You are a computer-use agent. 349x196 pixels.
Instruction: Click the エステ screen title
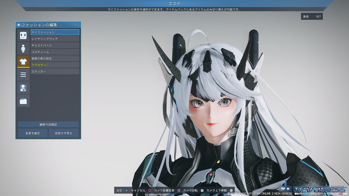click(174, 4)
